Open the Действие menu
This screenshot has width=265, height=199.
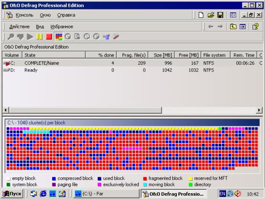[20, 26]
